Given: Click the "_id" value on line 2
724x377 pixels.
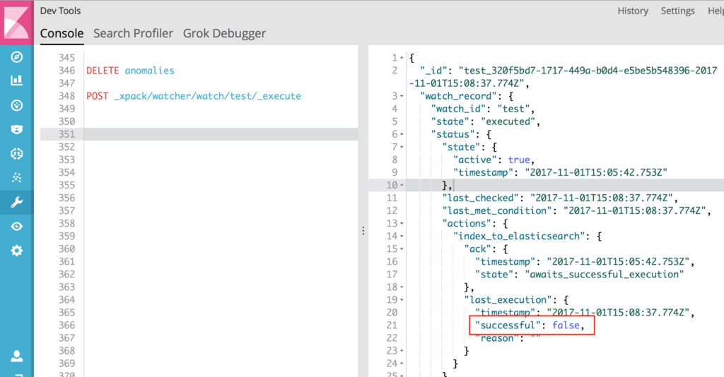Looking at the screenshot, I should click(x=564, y=77).
